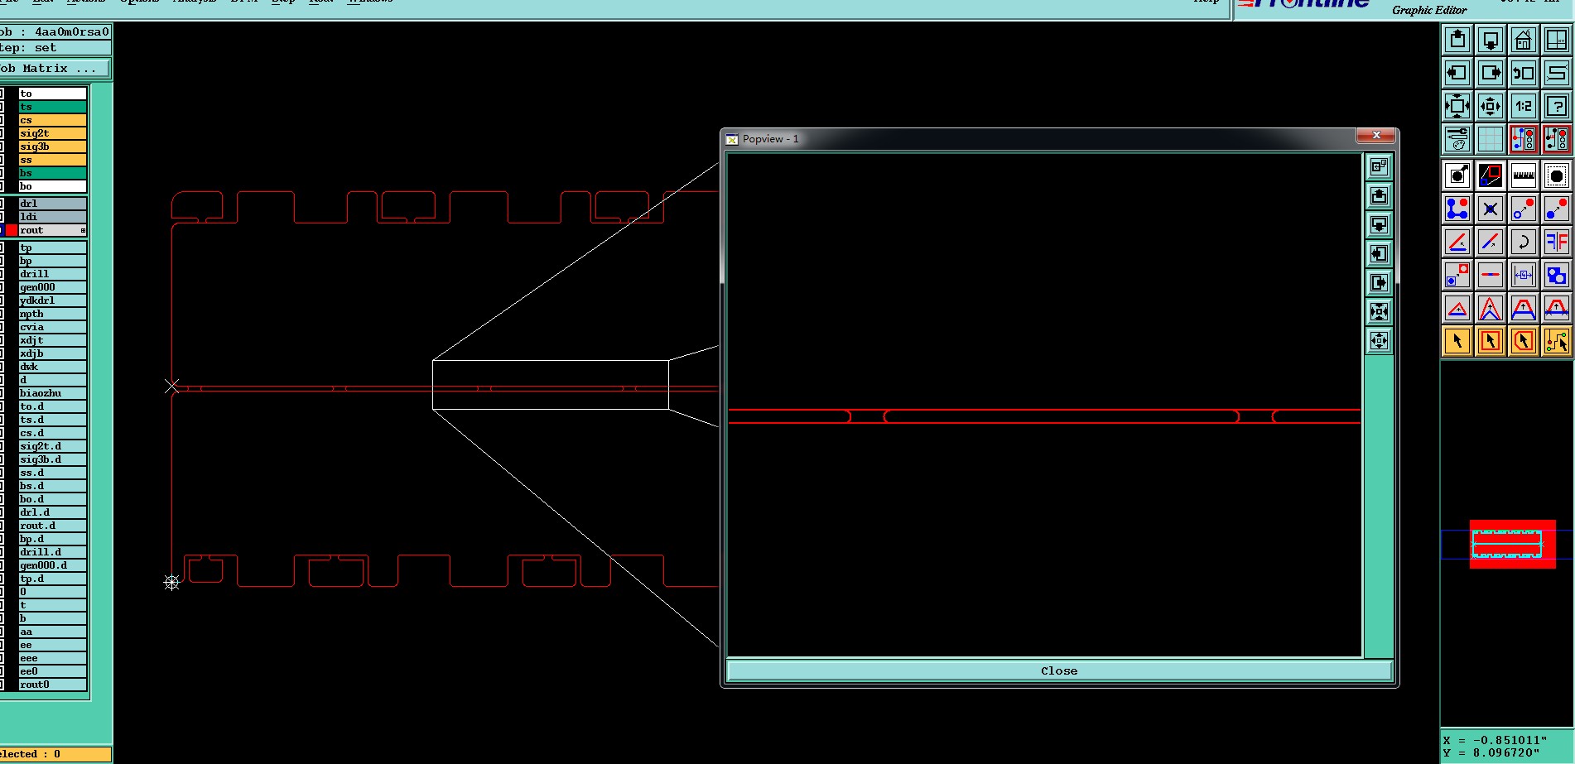Screen dimensions: 1575x764
Task: Click the black-red net traffic light icon
Action: pyautogui.click(x=1557, y=139)
